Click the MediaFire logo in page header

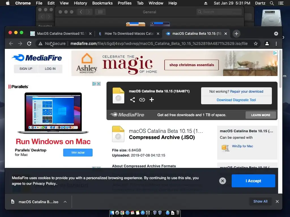pyautogui.click(x=37, y=58)
